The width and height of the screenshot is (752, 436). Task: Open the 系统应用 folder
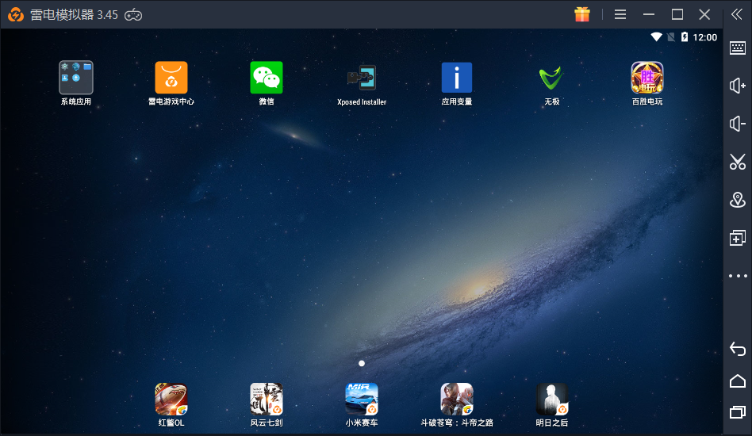[x=76, y=78]
